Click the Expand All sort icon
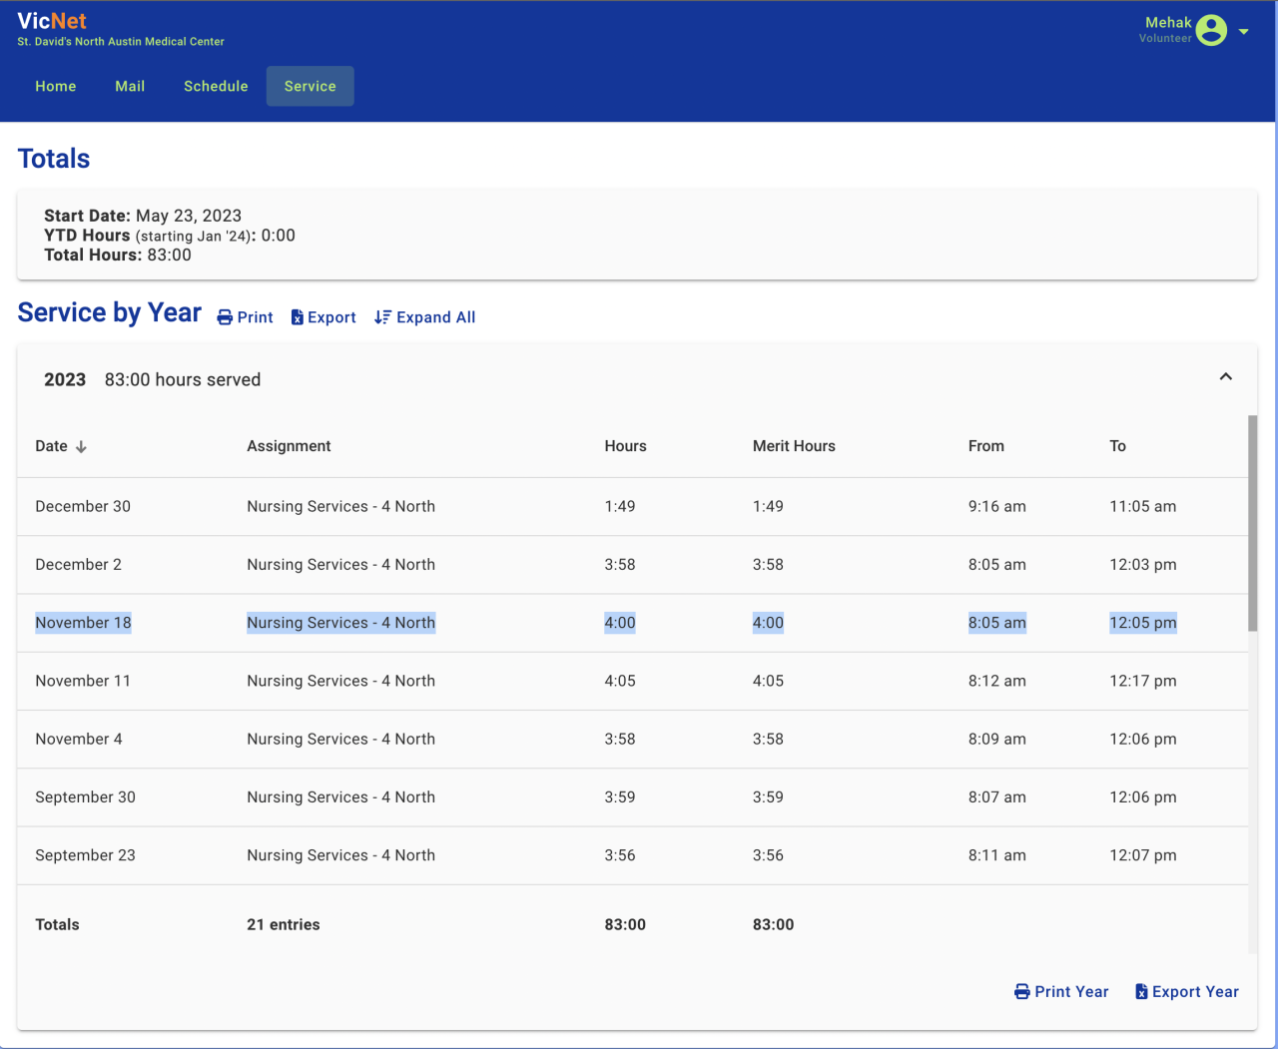Viewport: 1278px width, 1049px height. click(382, 317)
